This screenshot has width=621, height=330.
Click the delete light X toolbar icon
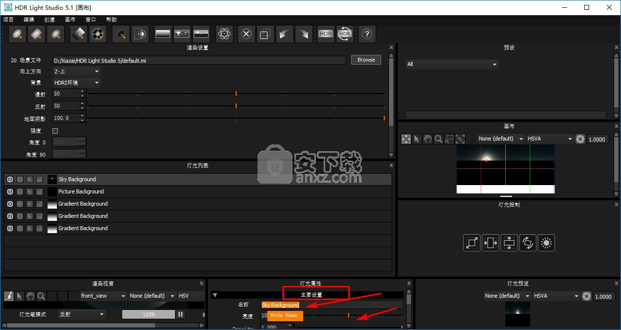point(246,34)
